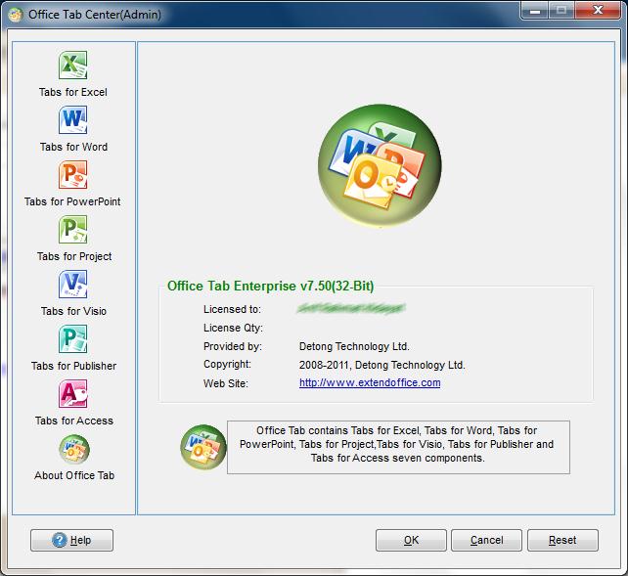This screenshot has width=628, height=576.
Task: Click the 'Tabs for Project' label
Action: coord(74,256)
